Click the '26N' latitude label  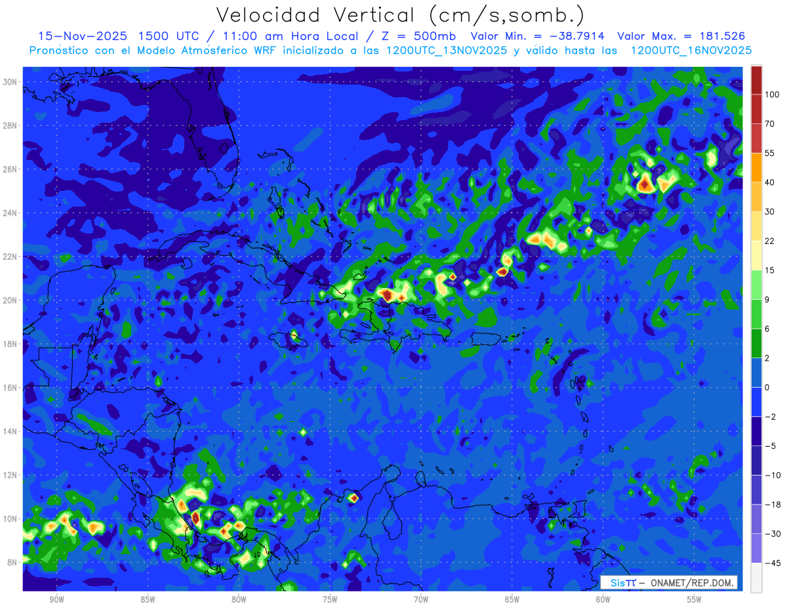point(10,169)
